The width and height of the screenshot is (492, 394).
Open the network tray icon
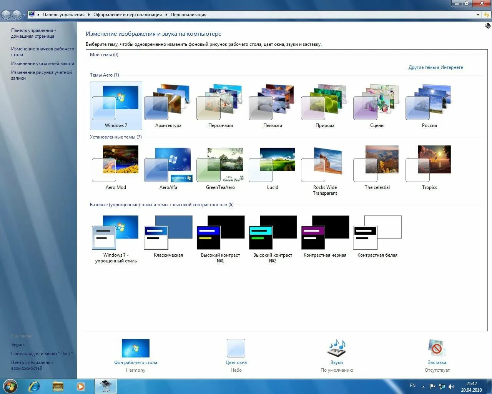[442, 387]
